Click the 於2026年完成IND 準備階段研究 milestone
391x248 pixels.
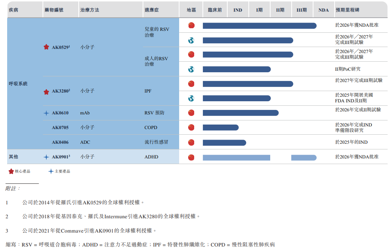[354, 128]
